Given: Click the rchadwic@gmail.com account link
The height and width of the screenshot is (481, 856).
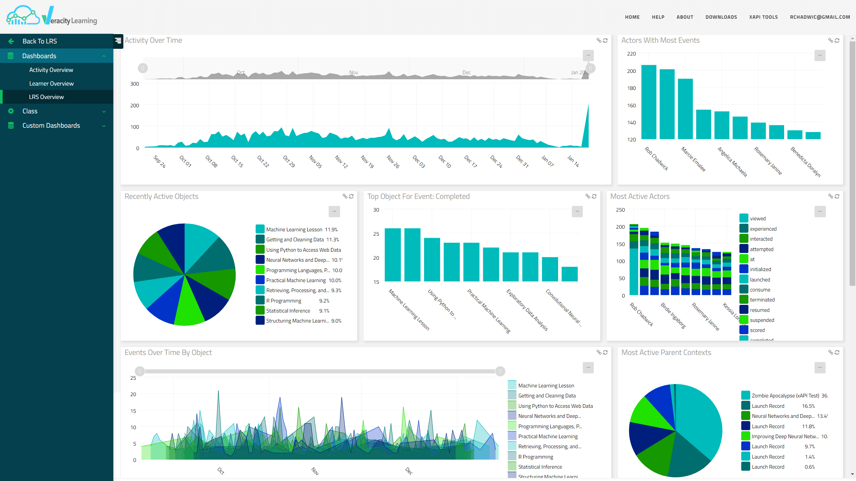Looking at the screenshot, I should [820, 17].
